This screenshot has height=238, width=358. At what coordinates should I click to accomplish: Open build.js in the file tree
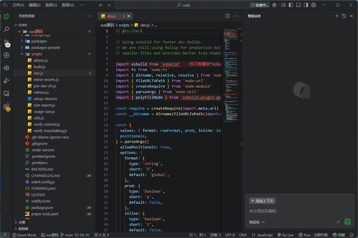54,67
